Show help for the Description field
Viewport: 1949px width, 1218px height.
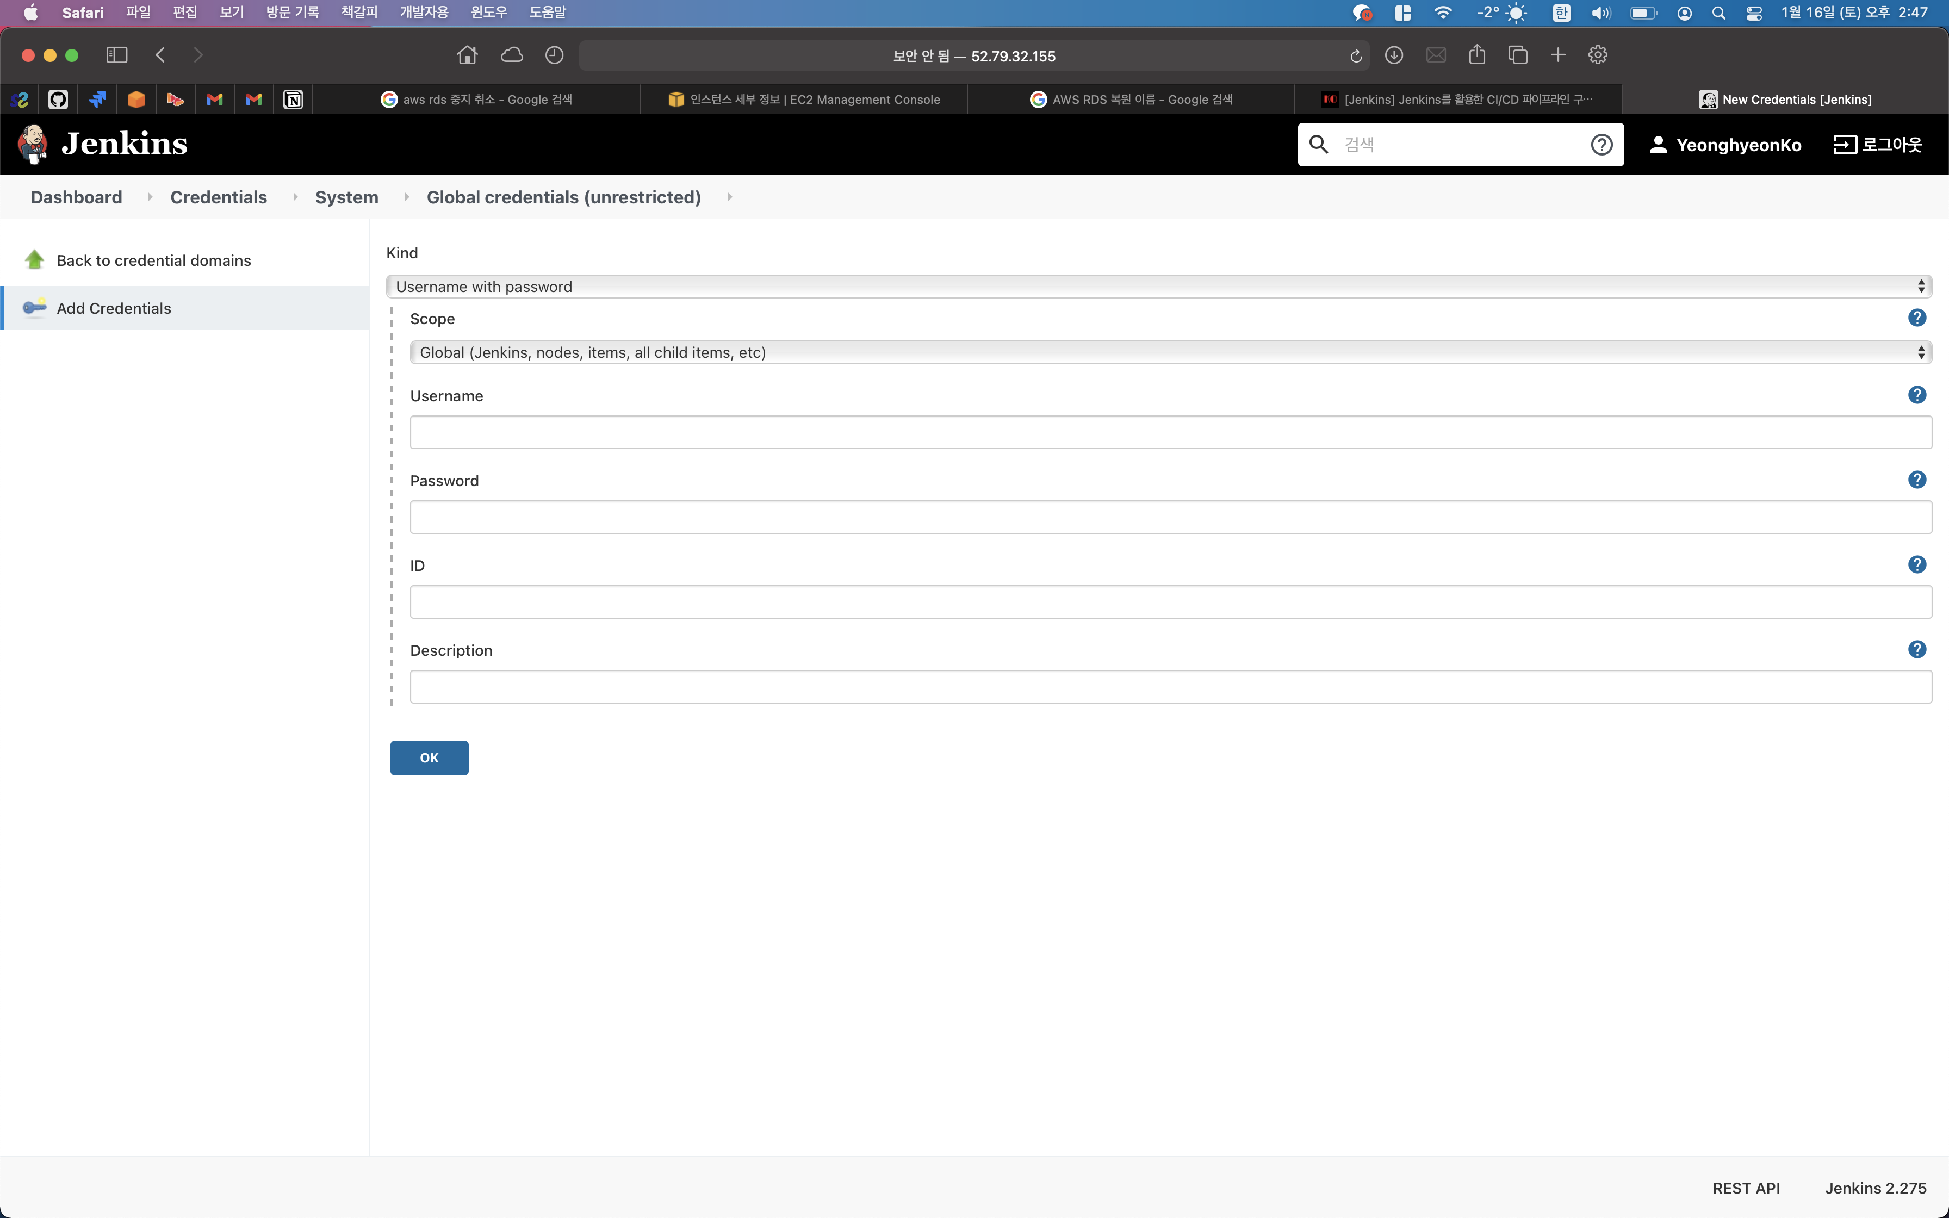(x=1917, y=649)
